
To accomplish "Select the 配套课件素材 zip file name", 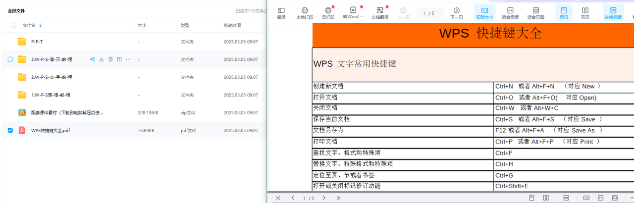I will [67, 113].
